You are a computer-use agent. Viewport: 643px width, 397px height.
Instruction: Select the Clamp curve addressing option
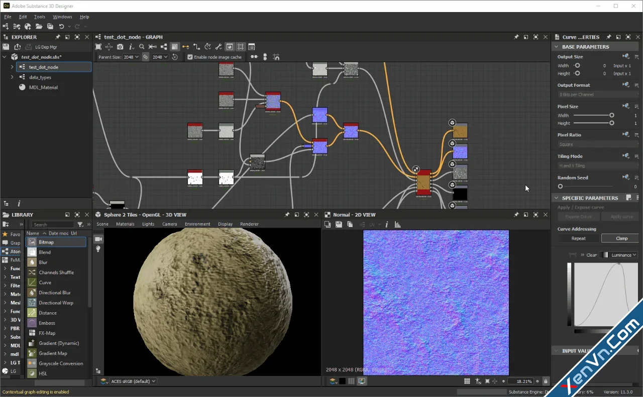(622, 239)
